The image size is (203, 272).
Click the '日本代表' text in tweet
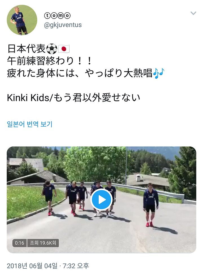click(26, 49)
